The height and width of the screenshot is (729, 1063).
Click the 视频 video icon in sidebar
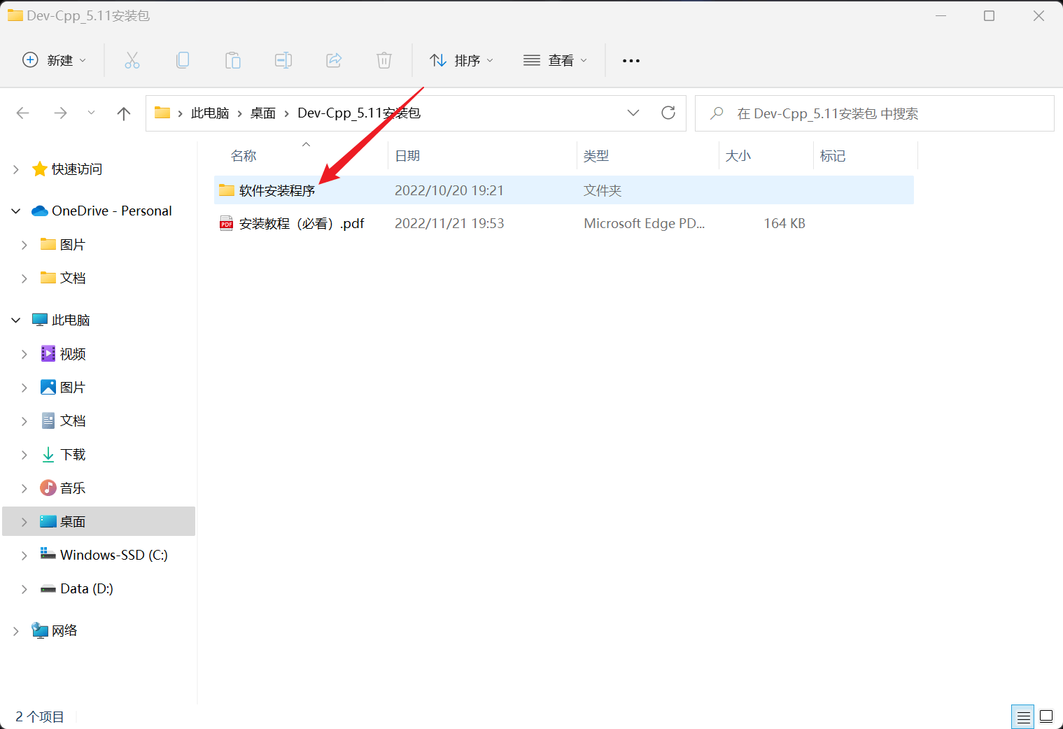pyautogui.click(x=48, y=353)
